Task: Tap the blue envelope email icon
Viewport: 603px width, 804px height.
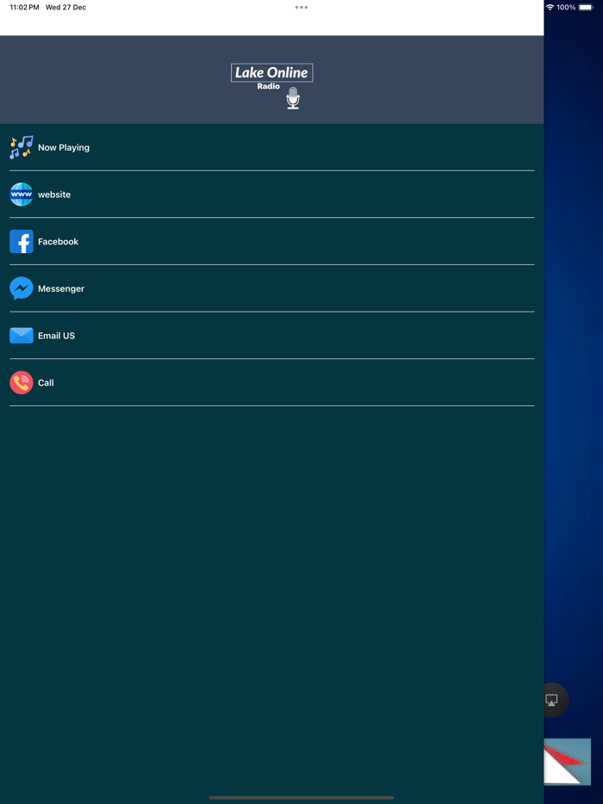Action: (21, 336)
